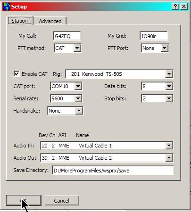The height and width of the screenshot is (212, 191).
Task: Click the globe icon in the Setup title bar
Action: (x=6, y=7)
